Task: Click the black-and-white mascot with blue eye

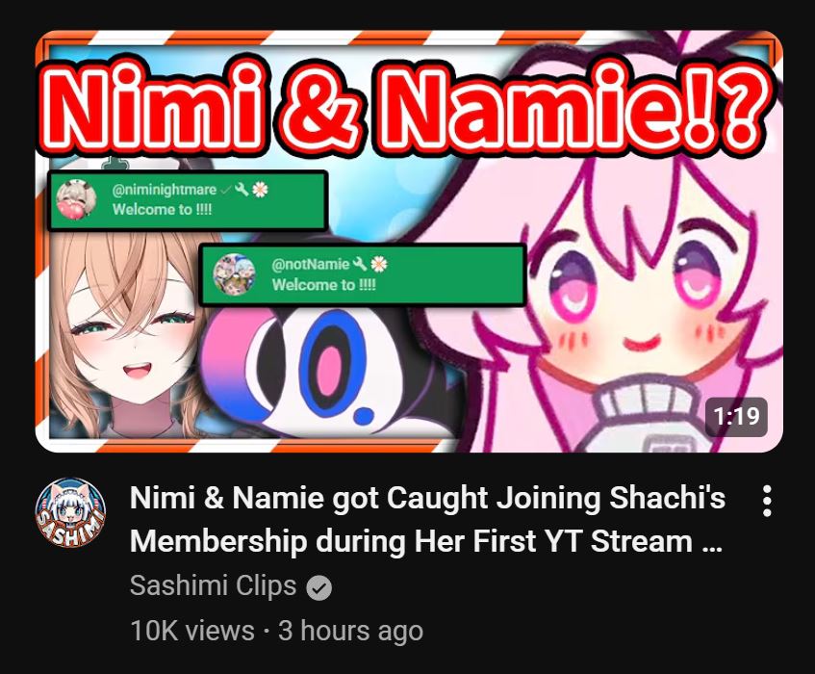Action: point(327,364)
